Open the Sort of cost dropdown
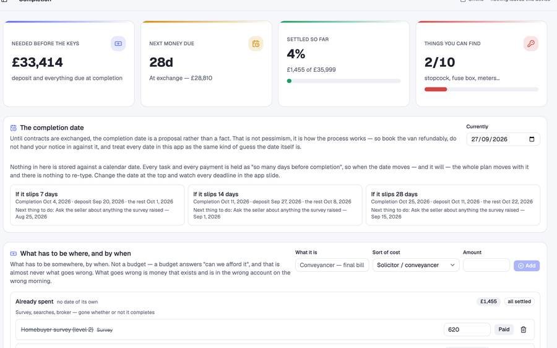This screenshot has width=557, height=348. [x=416, y=265]
